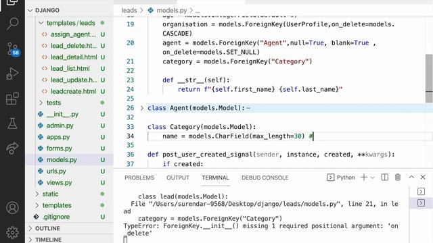Expand the tests folder
The image size is (433, 243).
coord(41,103)
